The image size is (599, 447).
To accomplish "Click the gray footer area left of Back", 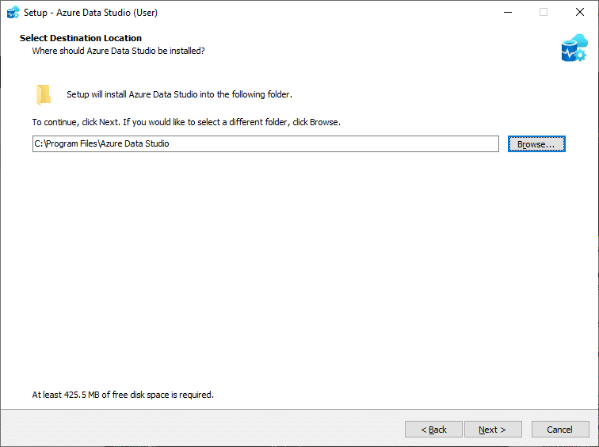I will [198, 430].
